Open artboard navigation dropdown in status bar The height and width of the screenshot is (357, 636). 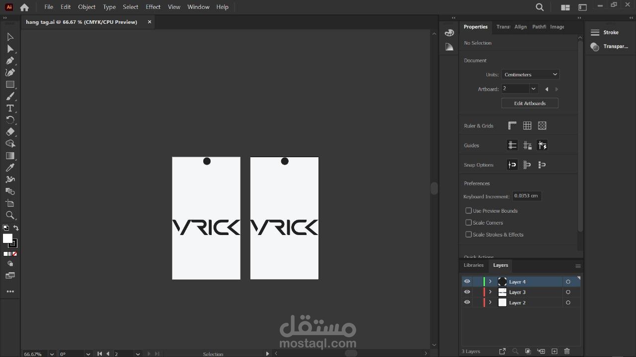pyautogui.click(x=138, y=354)
